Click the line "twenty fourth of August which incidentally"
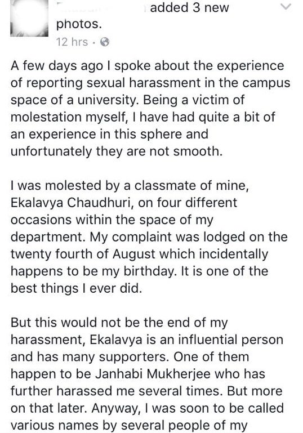 coord(140,255)
